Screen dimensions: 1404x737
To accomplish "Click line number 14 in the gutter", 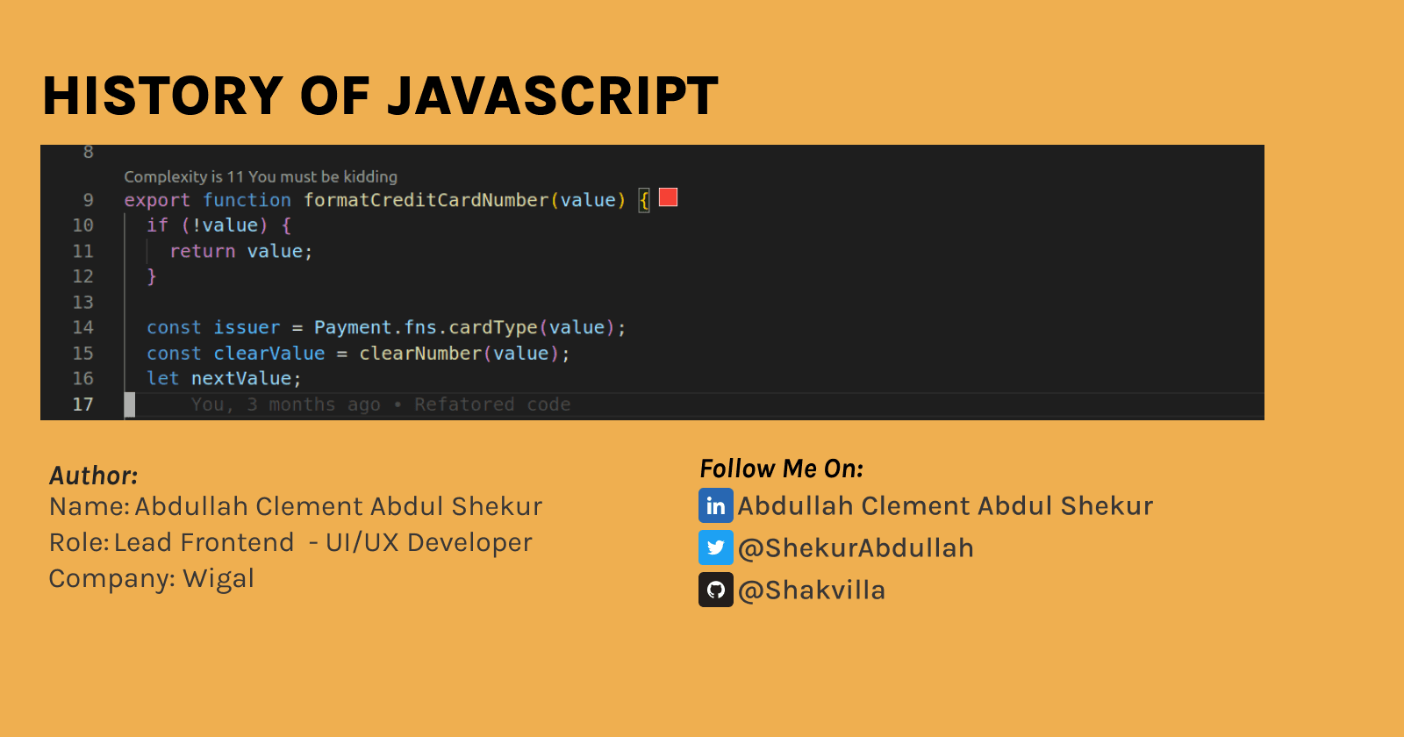I will 83,327.
